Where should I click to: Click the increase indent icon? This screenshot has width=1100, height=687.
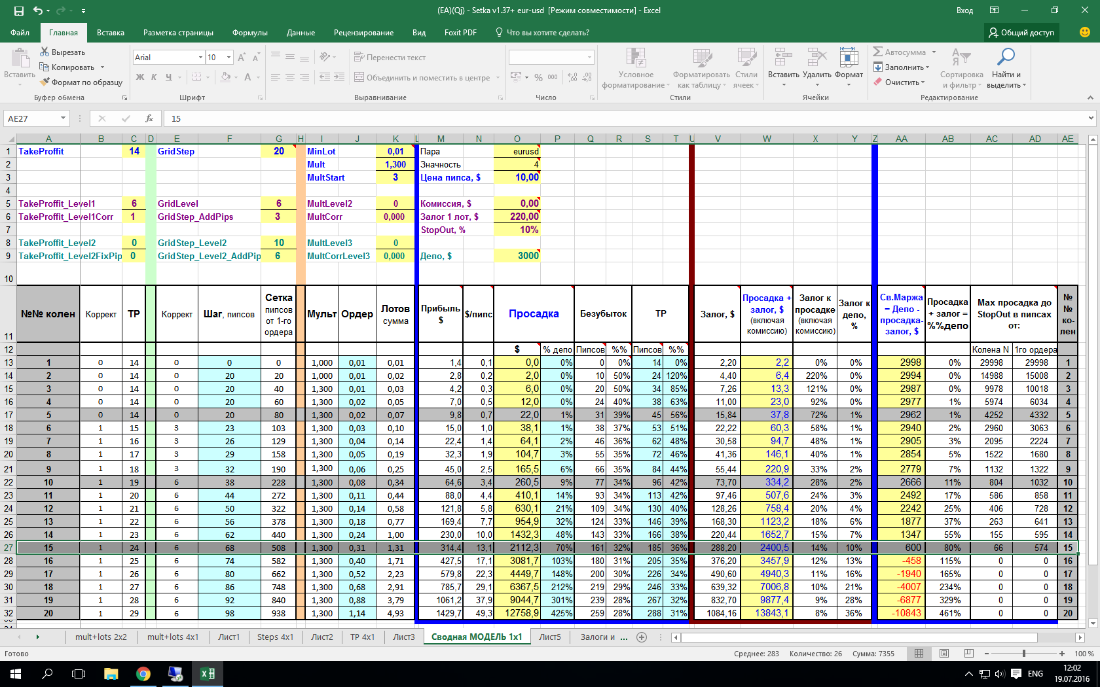pyautogui.click(x=339, y=77)
